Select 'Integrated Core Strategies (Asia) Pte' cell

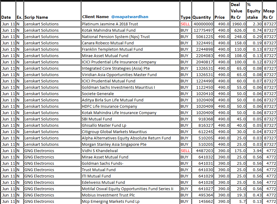[130, 69]
